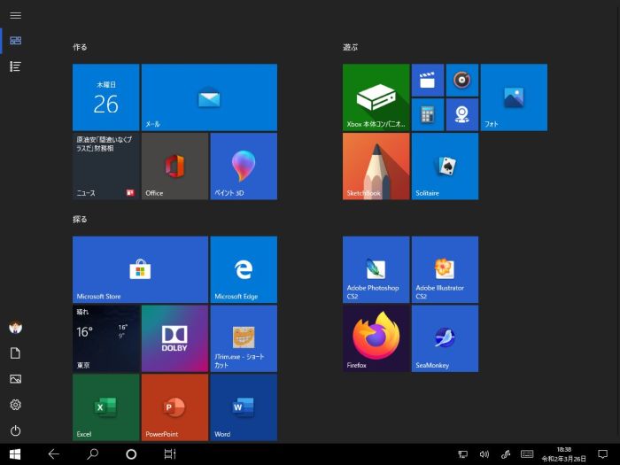Screen dimensions: 620x465
Task: Open the Movies & TV clapperboard tile
Action: click(x=428, y=81)
